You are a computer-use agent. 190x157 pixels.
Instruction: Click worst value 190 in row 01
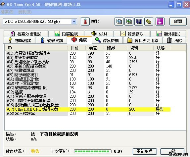pos(91,53)
